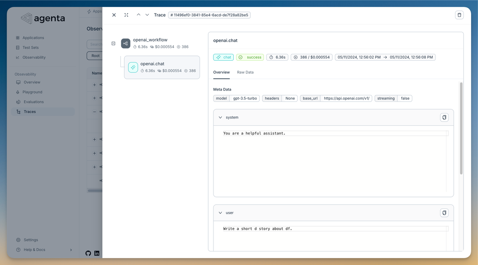This screenshot has width=478, height=265.
Task: Expand trace drawer to fullscreen
Action: pos(126,15)
